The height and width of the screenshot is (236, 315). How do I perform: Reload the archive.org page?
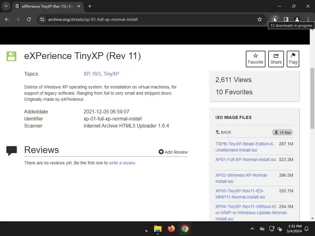pyautogui.click(x=29, y=19)
